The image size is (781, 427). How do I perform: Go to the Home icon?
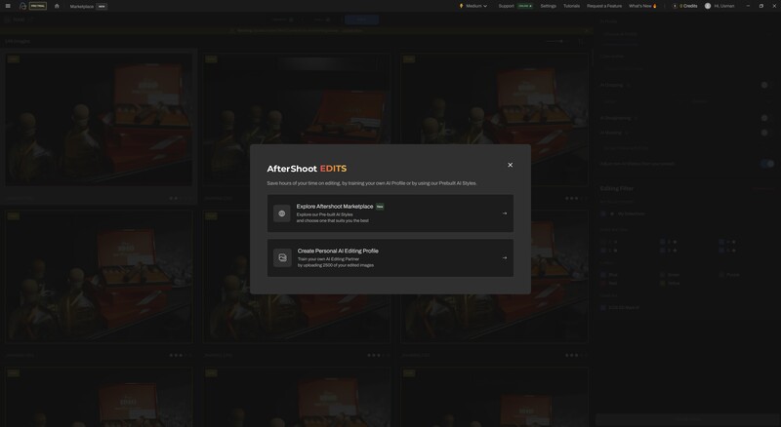[x=57, y=6]
